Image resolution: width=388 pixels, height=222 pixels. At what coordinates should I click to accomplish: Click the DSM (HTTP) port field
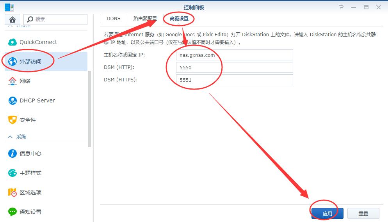click(234, 67)
